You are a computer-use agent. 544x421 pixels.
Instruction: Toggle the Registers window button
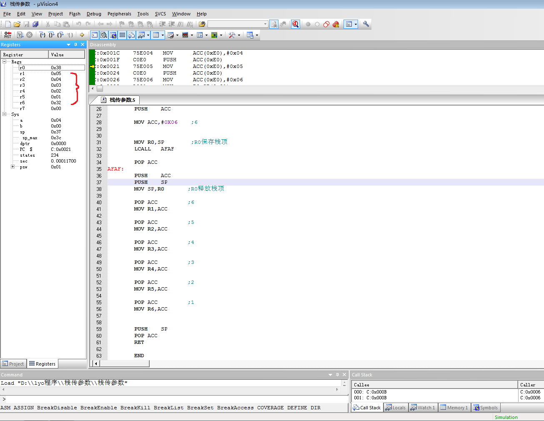click(122, 35)
